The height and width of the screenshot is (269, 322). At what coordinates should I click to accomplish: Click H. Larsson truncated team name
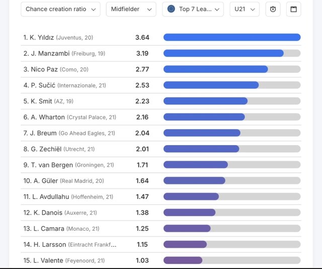(x=92, y=245)
